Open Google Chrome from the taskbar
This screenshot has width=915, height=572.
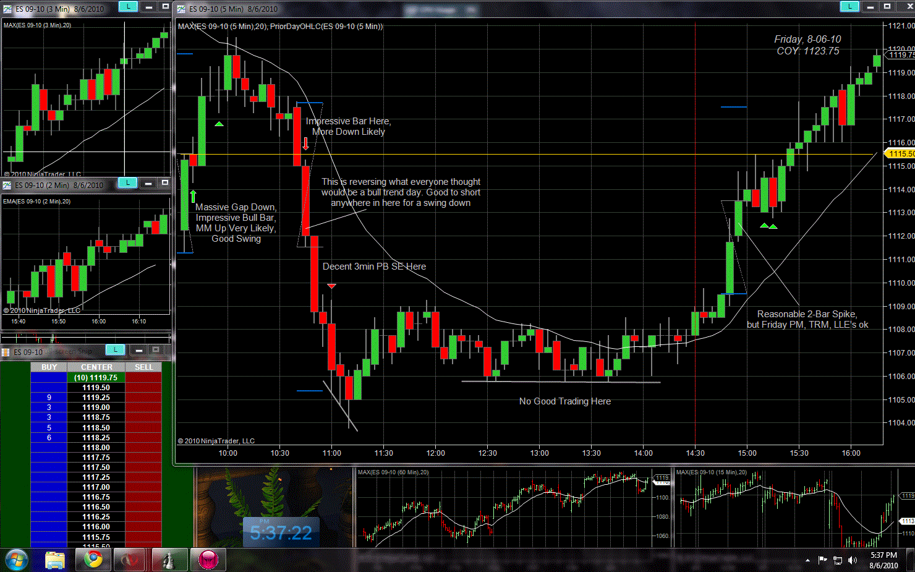point(93,560)
